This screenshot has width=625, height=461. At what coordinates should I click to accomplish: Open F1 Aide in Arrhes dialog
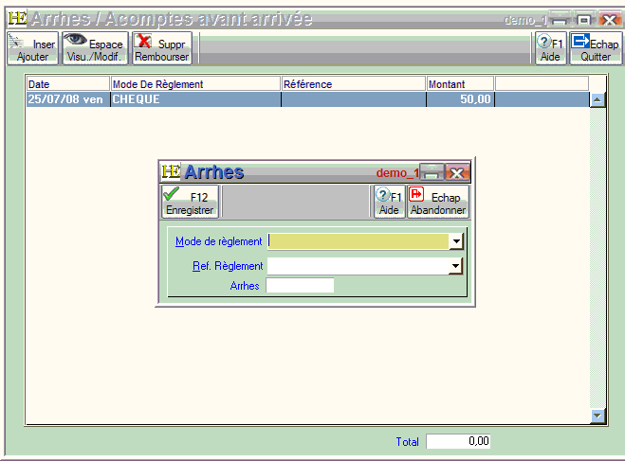390,202
